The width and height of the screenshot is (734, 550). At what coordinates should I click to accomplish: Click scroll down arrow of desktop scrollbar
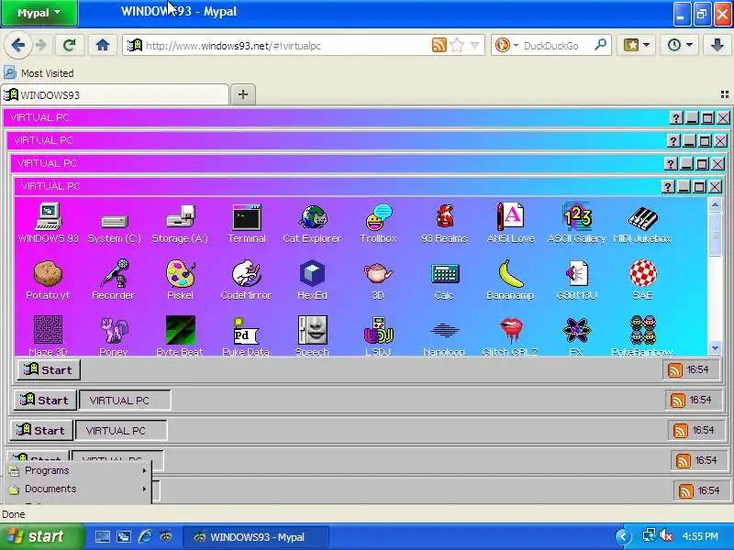[x=715, y=348]
